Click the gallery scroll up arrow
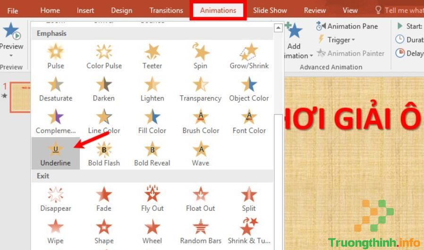 point(278,27)
